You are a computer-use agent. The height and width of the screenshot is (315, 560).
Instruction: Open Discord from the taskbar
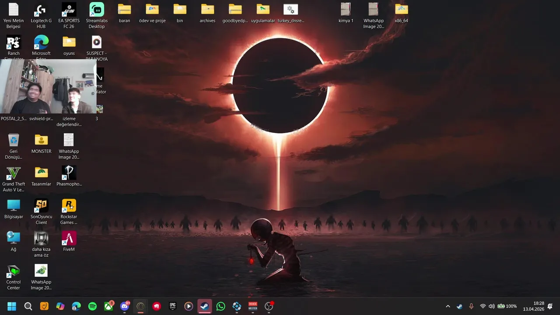(x=125, y=306)
